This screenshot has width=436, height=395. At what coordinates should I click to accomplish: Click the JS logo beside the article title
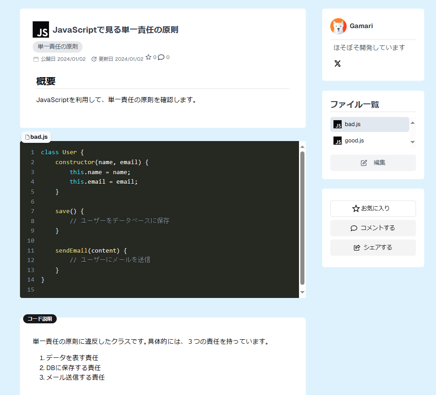pos(41,29)
